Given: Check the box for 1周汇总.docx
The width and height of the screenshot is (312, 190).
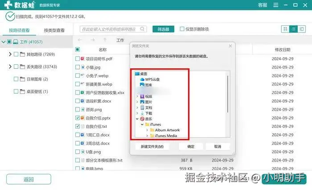Looking at the screenshot, I should pos(78,135).
